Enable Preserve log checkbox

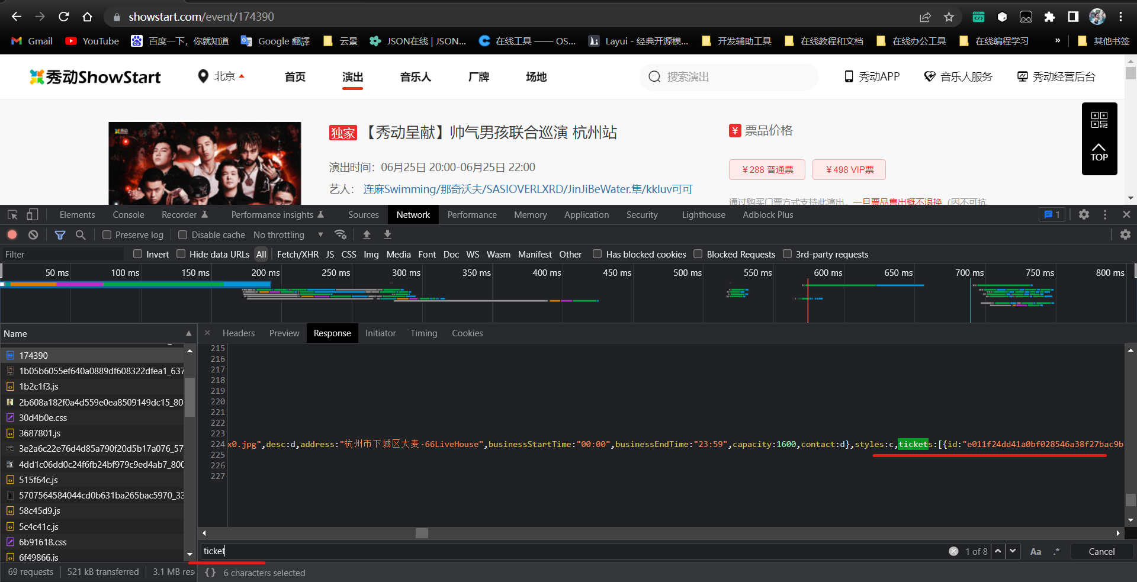pos(107,235)
